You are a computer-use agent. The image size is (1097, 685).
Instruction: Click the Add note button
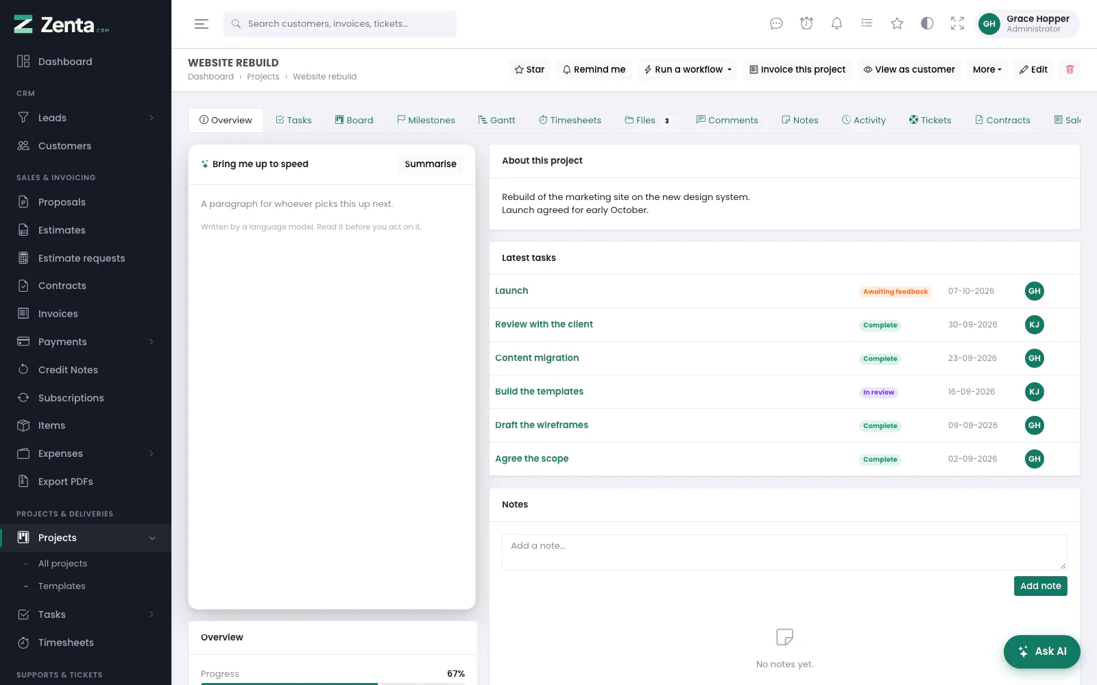point(1040,586)
